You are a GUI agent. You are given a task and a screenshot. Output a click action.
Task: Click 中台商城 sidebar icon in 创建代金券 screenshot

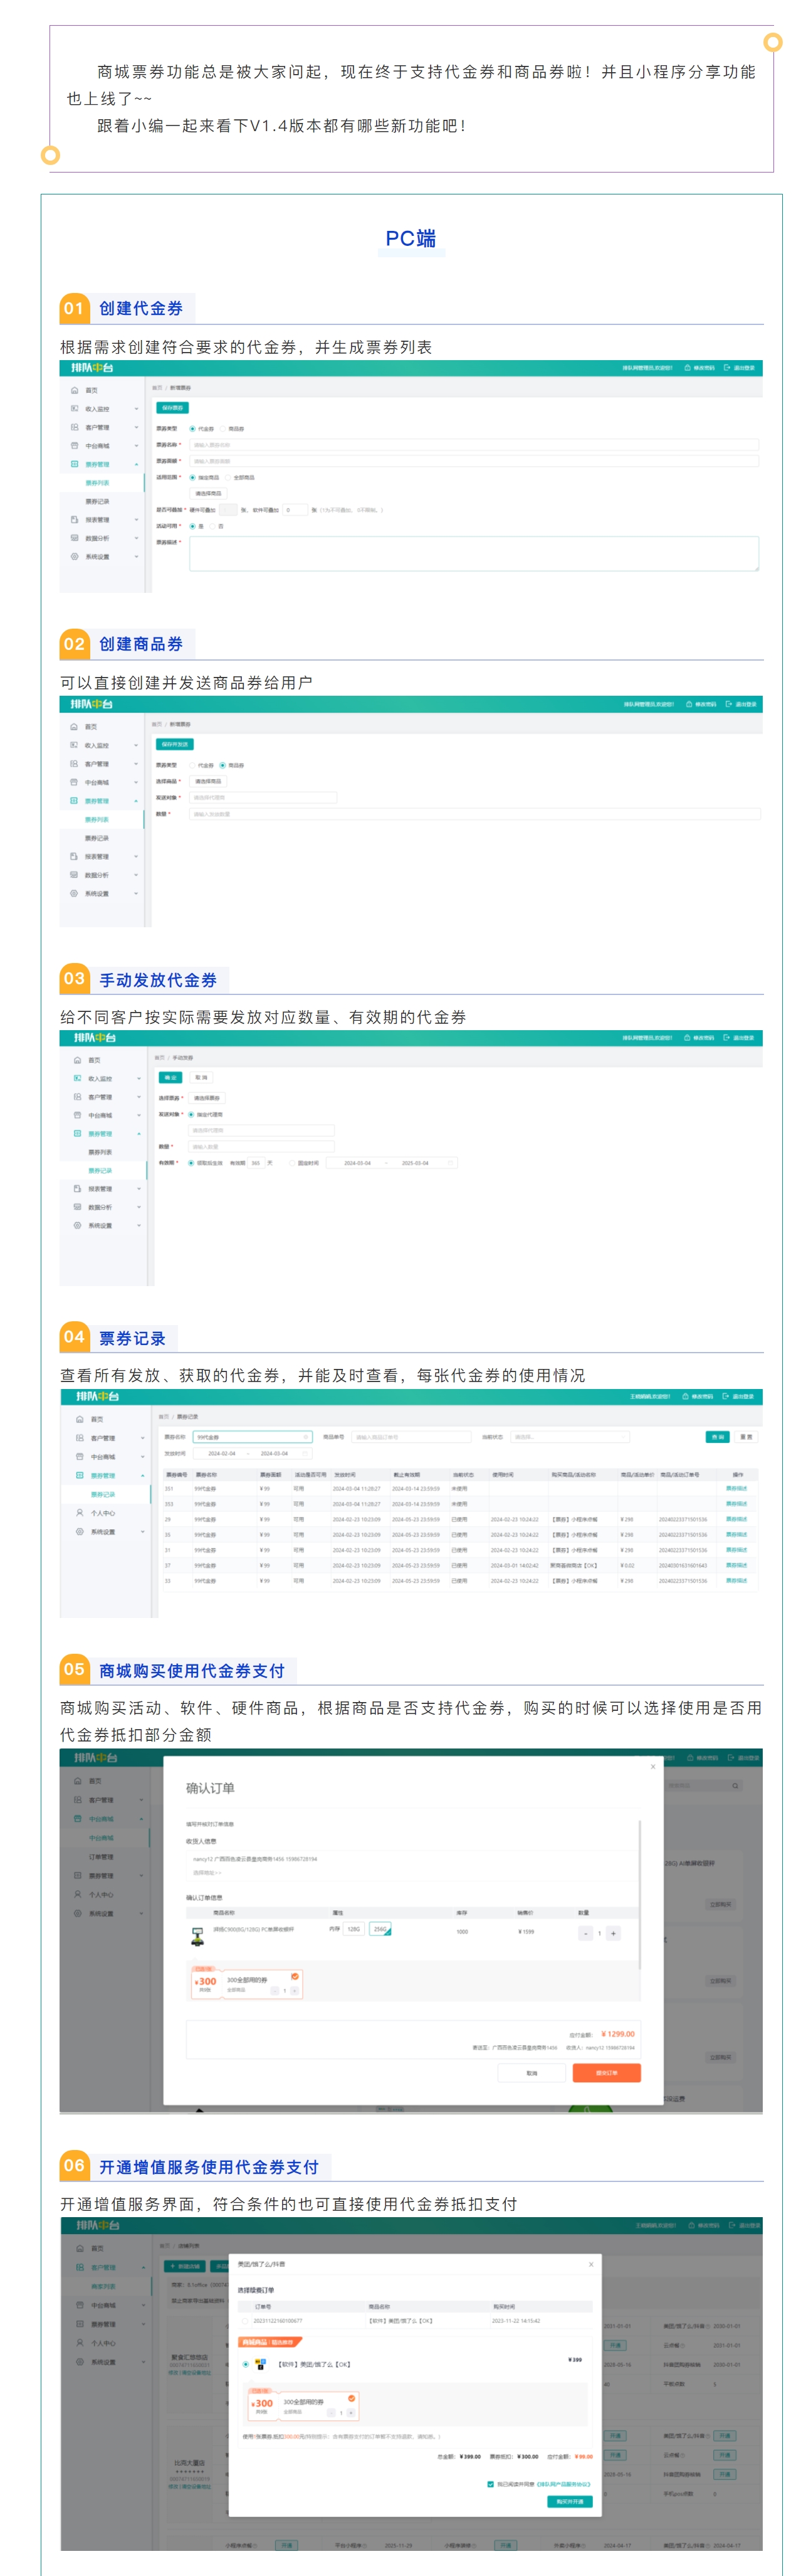(74, 446)
